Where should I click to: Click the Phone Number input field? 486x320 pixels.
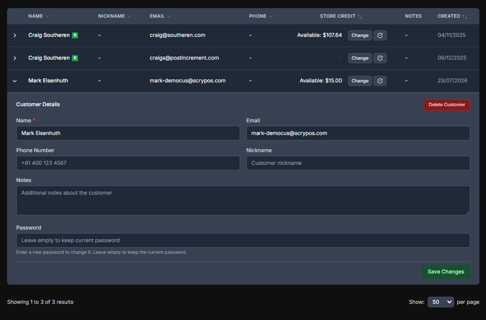(128, 163)
